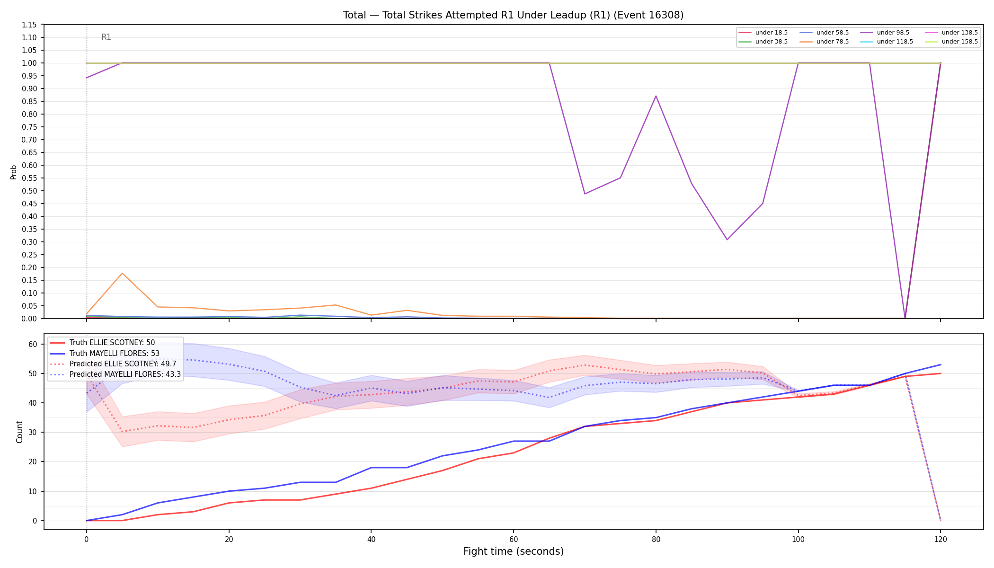
Task: Click the 'under 58.5' legend entry
Action: click(x=824, y=33)
